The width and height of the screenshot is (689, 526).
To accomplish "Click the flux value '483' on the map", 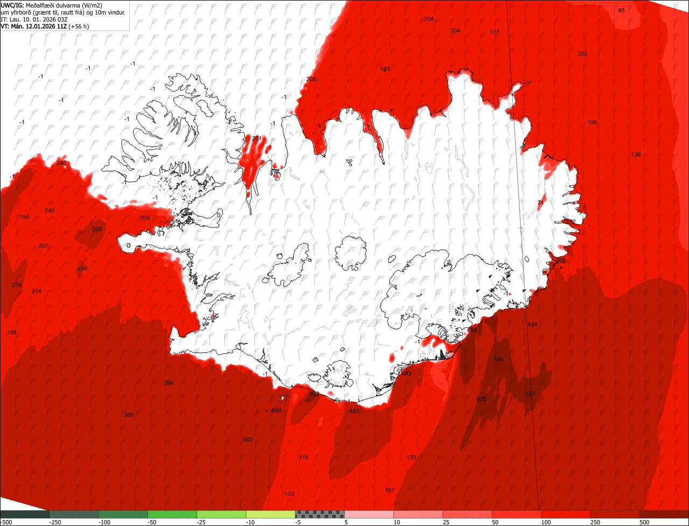I will pyautogui.click(x=406, y=373).
